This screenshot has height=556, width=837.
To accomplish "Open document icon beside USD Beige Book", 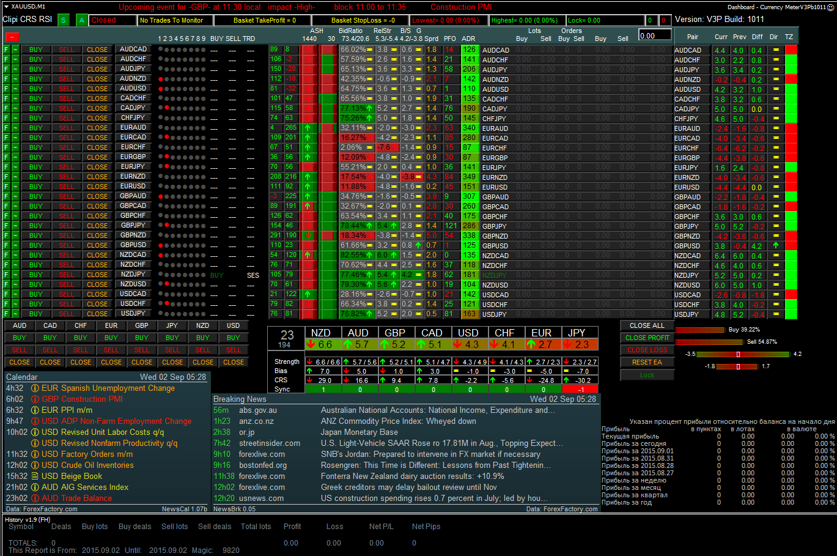I will (35, 476).
